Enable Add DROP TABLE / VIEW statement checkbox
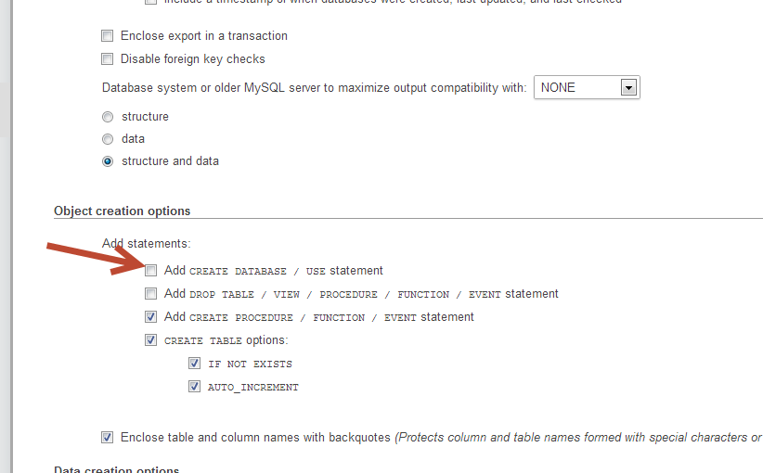Viewport: 763px width, 473px height. (x=151, y=294)
